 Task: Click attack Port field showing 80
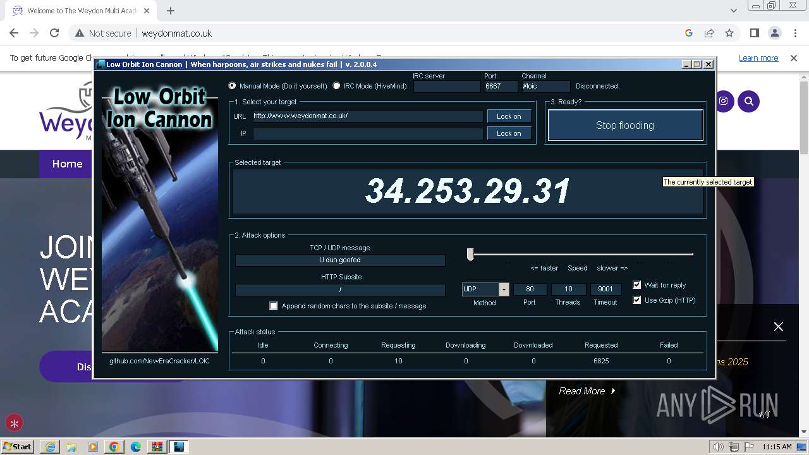click(530, 289)
